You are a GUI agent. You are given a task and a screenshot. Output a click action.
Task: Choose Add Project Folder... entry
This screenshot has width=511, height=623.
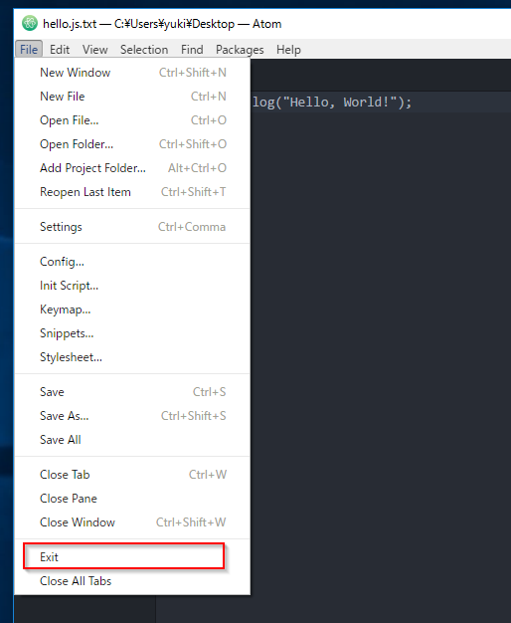pyautogui.click(x=132, y=167)
